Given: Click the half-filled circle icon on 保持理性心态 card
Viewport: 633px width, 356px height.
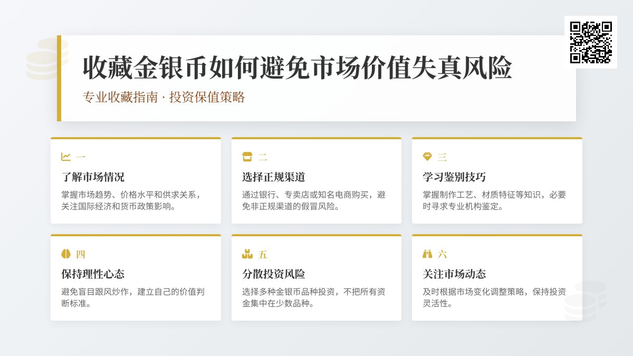Looking at the screenshot, I should [x=66, y=254].
